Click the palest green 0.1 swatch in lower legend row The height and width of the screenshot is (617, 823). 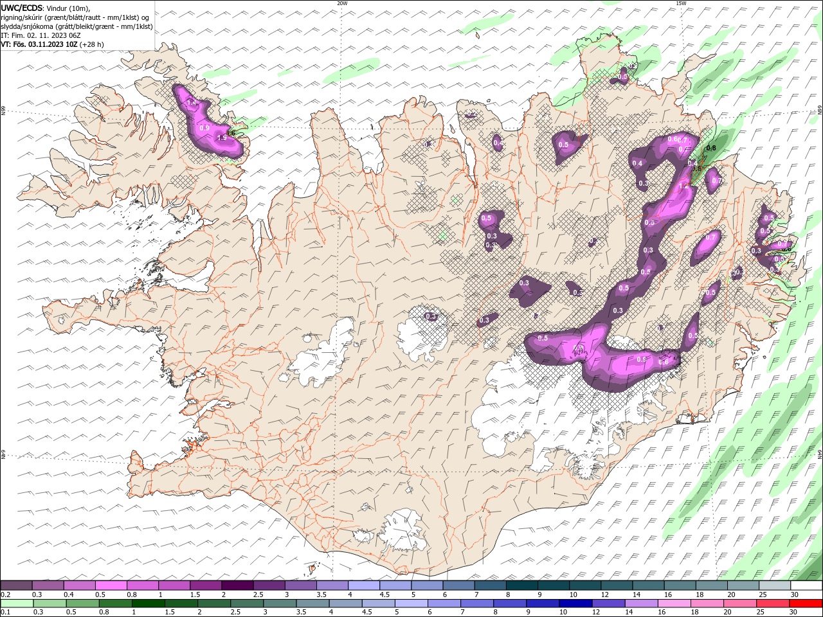[x=17, y=604]
